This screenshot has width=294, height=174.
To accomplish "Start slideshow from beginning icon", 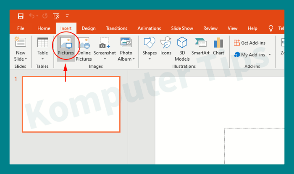I will click(56, 16).
